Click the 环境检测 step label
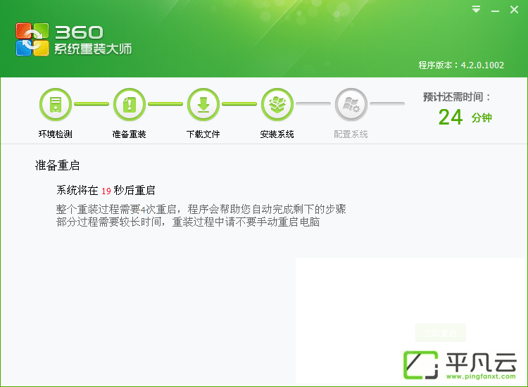This screenshot has width=528, height=387. (56, 134)
